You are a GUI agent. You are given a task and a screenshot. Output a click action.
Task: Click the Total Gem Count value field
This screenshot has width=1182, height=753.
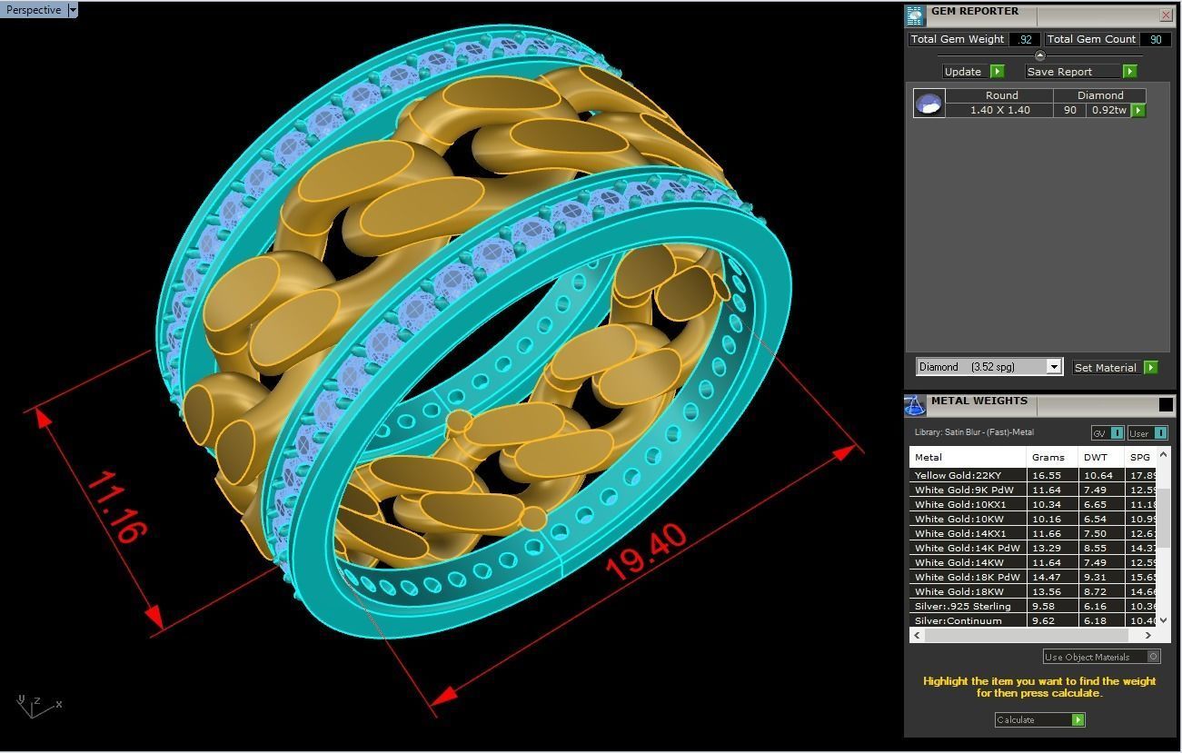tap(1155, 40)
